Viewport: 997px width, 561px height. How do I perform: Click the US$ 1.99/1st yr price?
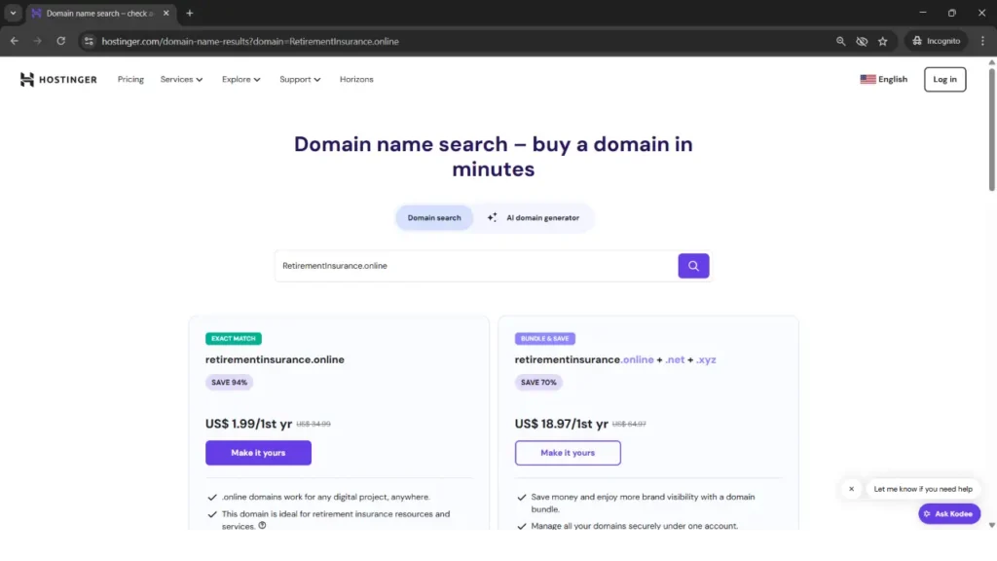[248, 424]
